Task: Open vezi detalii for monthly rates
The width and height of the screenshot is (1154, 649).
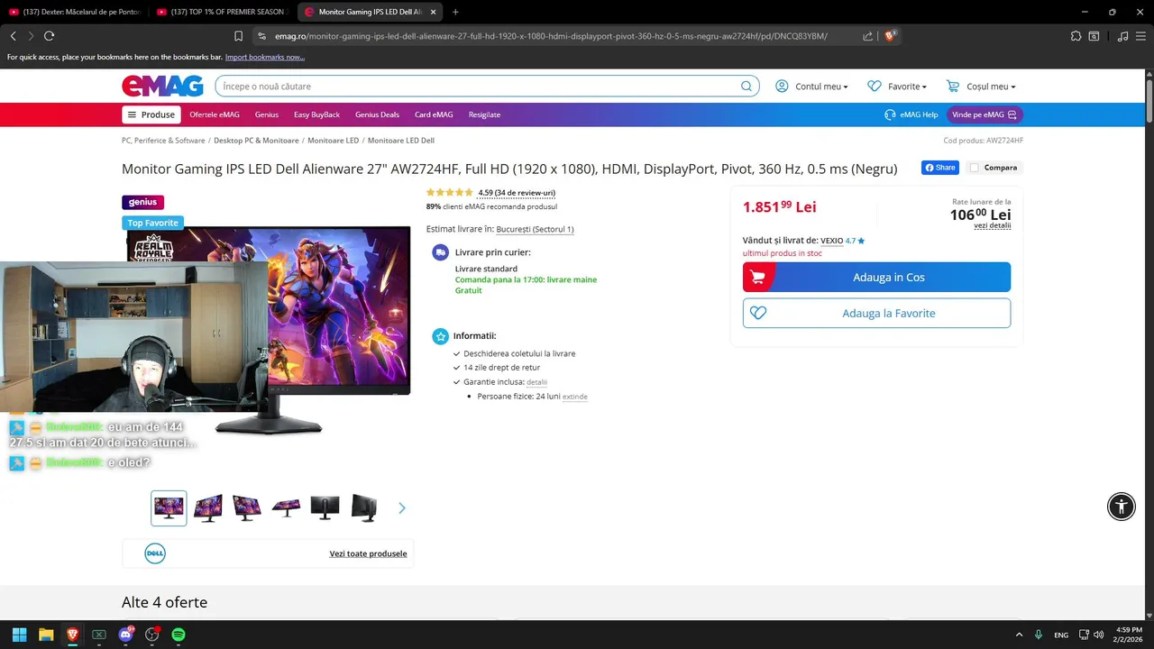Action: coord(992,225)
